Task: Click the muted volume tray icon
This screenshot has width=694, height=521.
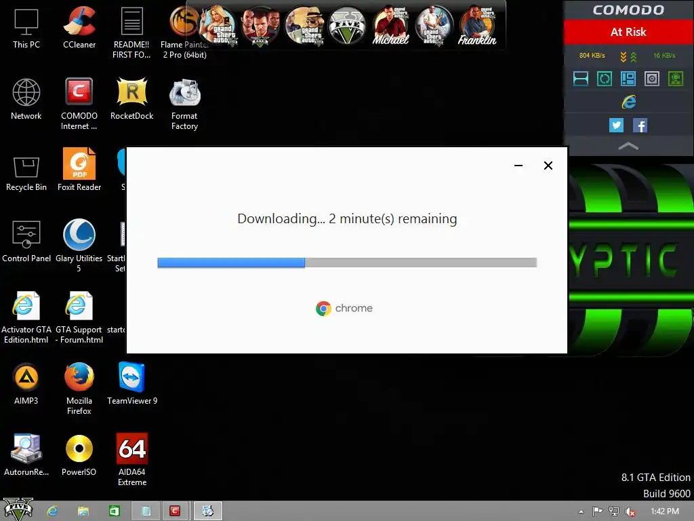Action: [x=630, y=512]
